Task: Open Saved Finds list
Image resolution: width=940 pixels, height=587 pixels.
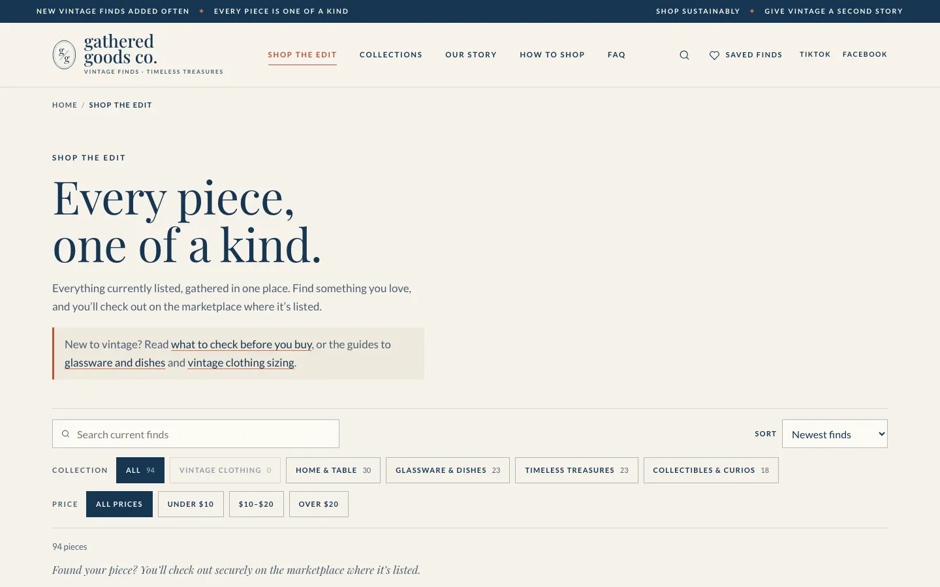Action: (x=745, y=55)
